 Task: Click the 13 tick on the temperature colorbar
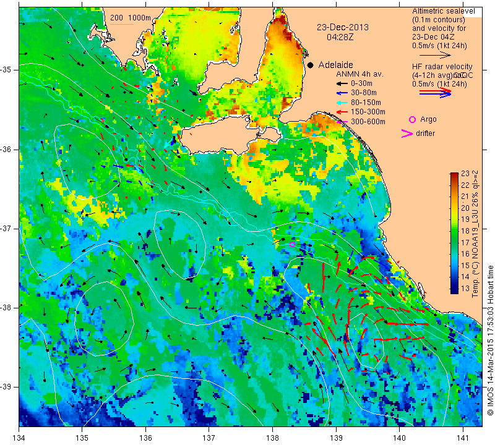(x=465, y=288)
